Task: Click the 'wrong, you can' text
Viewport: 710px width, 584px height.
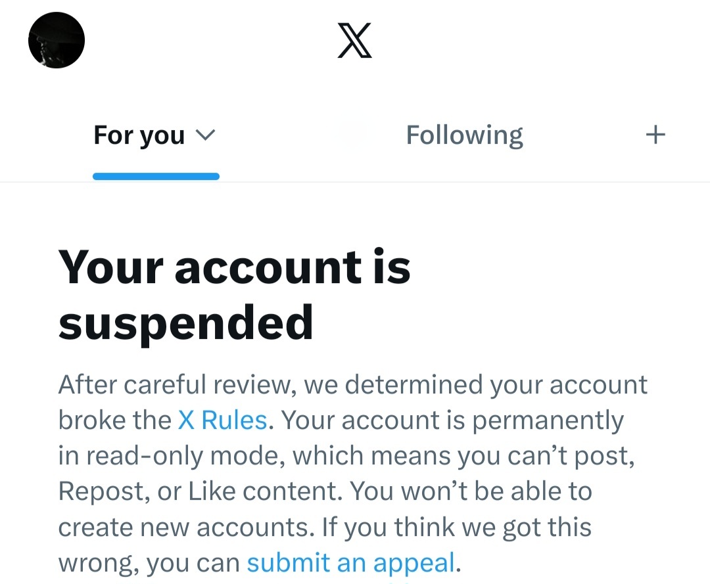Action: [149, 564]
